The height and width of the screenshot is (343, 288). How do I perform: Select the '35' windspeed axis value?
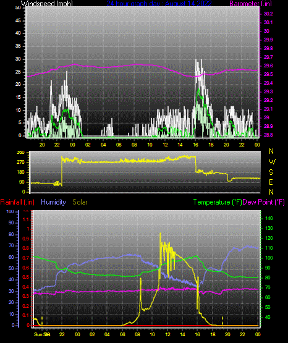point(18,46)
